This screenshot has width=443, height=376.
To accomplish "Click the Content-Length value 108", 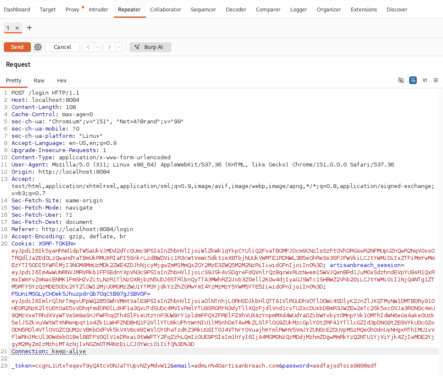I will (71, 107).
